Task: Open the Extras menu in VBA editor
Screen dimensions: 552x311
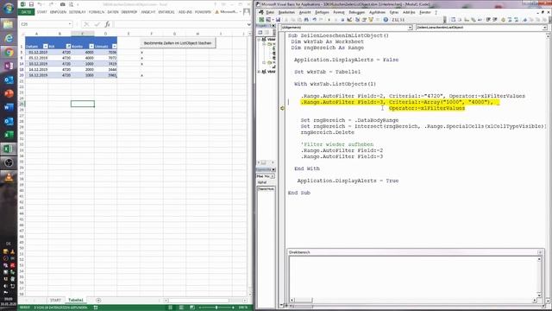Action: coord(394,12)
